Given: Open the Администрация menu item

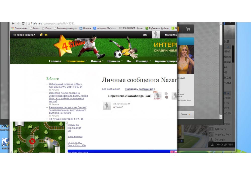Looking at the screenshot, I should [166, 61].
